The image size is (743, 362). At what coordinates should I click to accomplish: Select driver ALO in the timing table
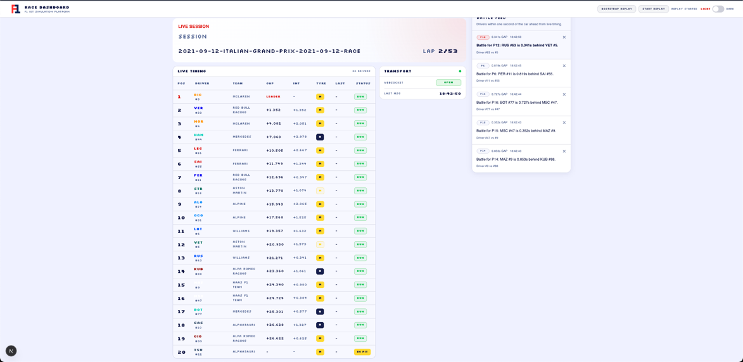coord(198,204)
